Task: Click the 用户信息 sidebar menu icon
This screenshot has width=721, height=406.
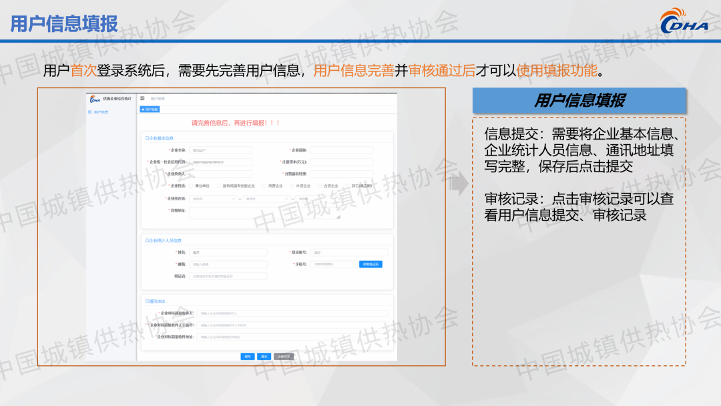Action: 90,112
